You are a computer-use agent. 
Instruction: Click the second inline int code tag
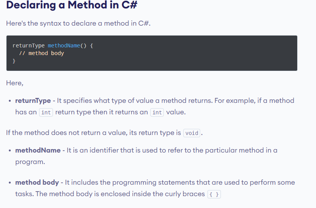pyautogui.click(x=157, y=112)
